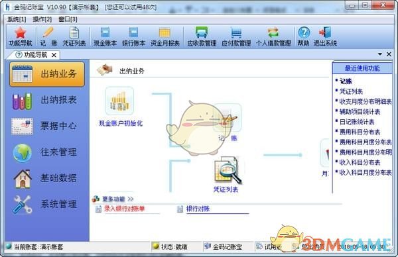Screen dimensions: 398x257
Task: Open 费用科目分布表 recent item
Action: (360, 132)
